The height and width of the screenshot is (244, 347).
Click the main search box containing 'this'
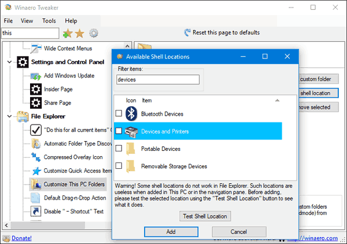30,33
